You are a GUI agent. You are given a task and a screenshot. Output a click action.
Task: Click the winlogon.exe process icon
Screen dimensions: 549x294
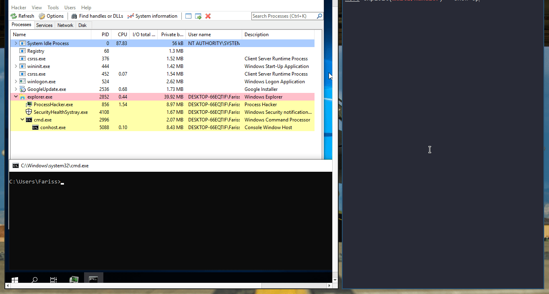click(x=23, y=82)
